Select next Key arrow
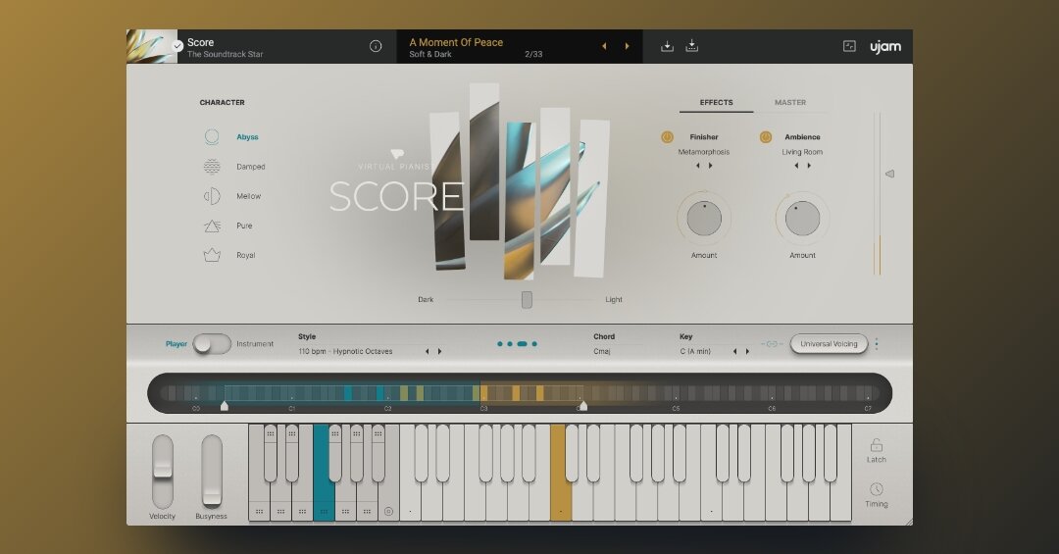Viewport: 1059px width, 554px height. coord(747,351)
